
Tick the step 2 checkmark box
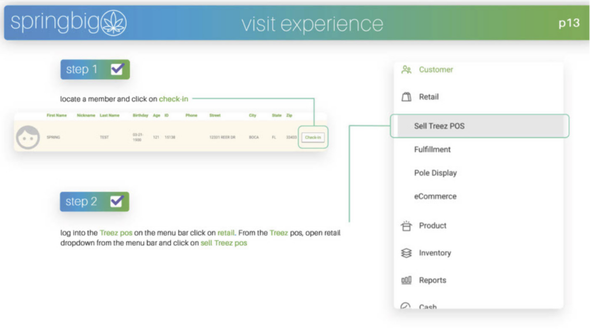click(x=117, y=201)
